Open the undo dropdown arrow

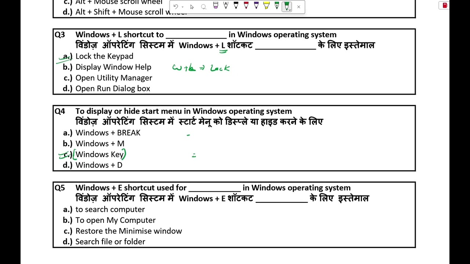click(182, 7)
